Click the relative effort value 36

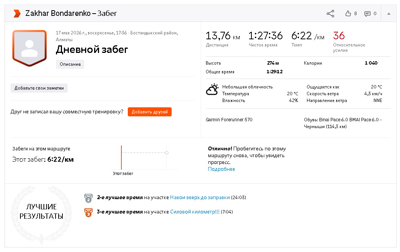339,36
